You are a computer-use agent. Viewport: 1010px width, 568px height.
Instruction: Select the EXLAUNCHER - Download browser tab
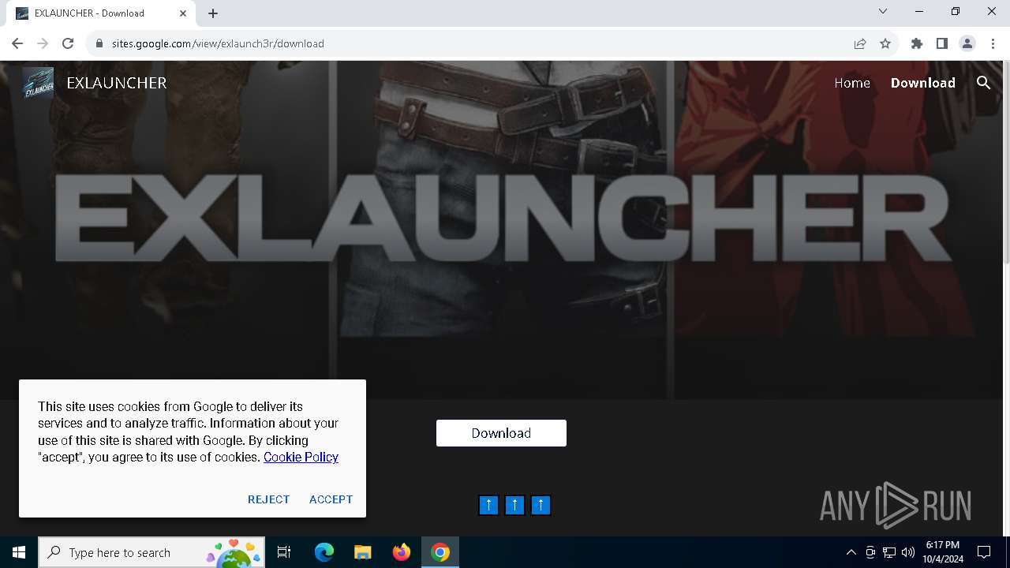[x=101, y=13]
